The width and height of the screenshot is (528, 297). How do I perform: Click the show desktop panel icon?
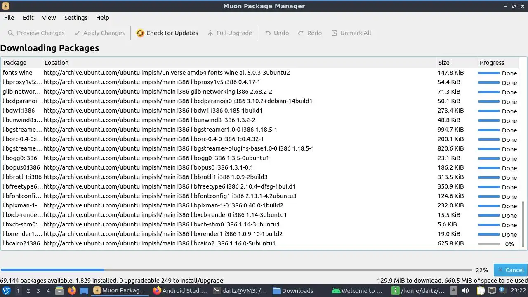[x=84, y=290]
